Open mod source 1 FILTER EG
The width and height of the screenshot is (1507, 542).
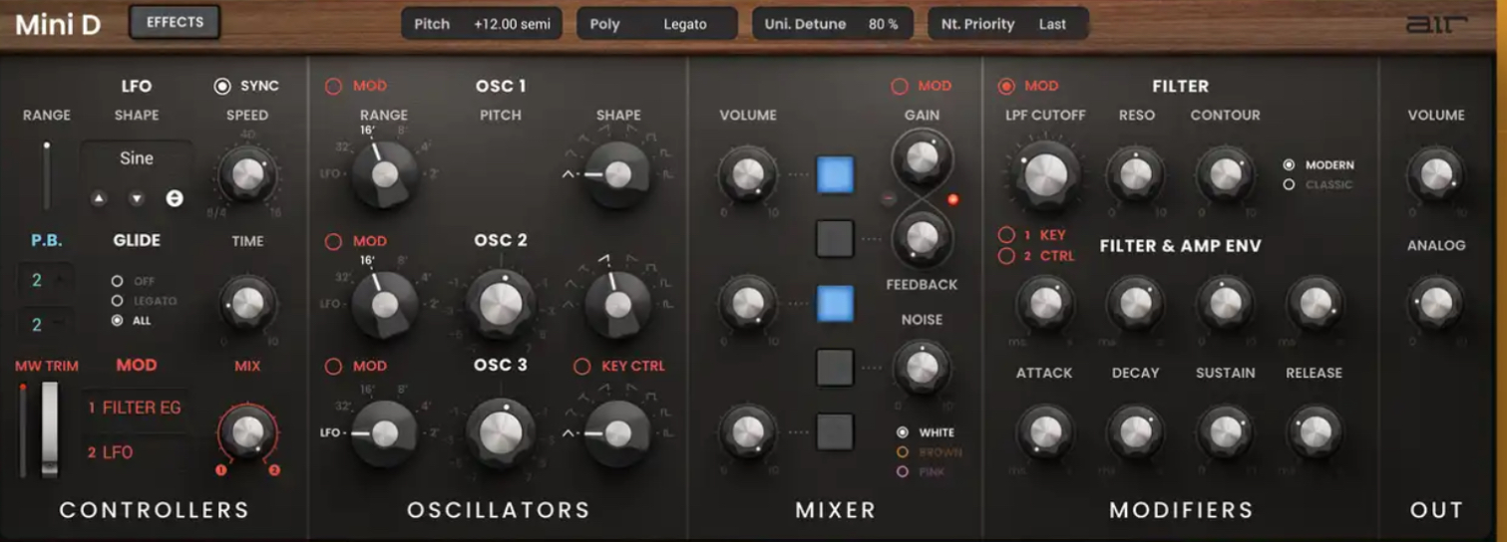(136, 407)
